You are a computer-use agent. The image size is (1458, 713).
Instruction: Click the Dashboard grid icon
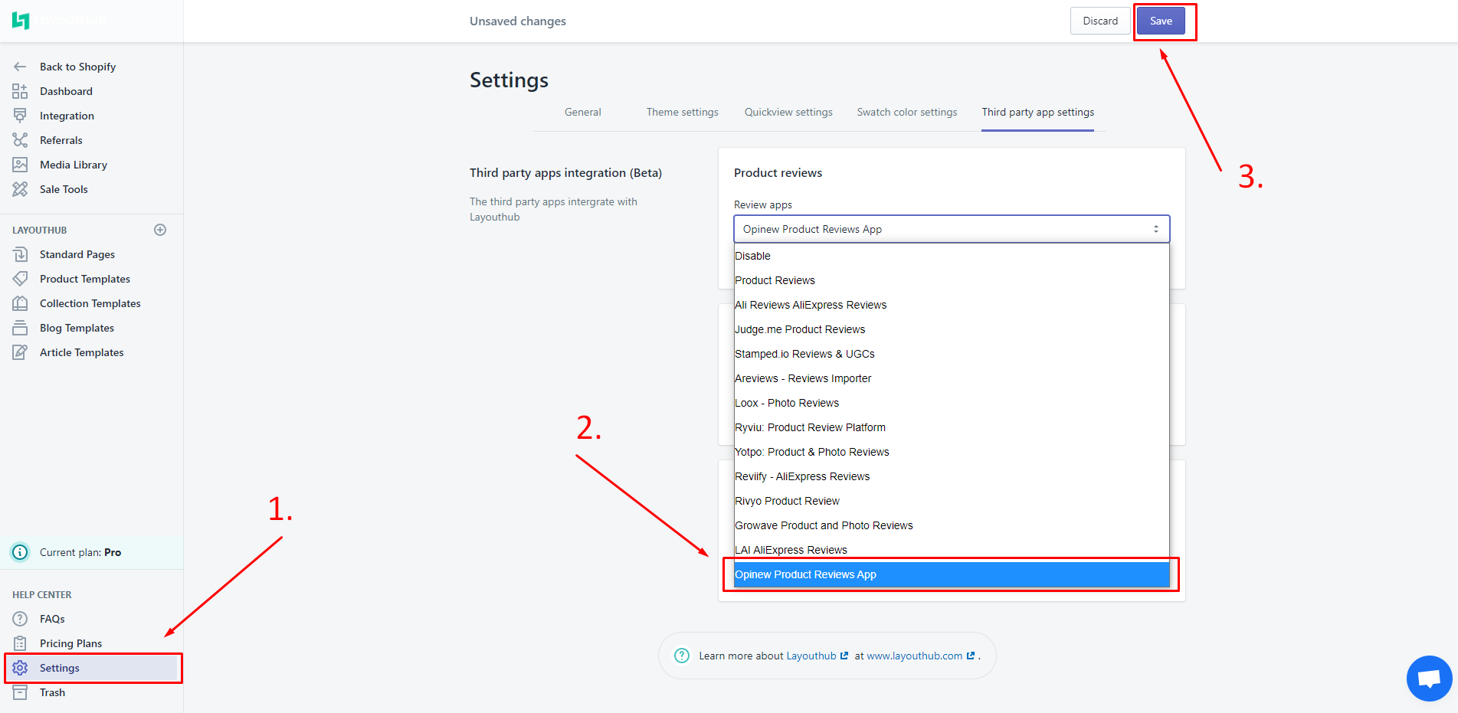[20, 91]
